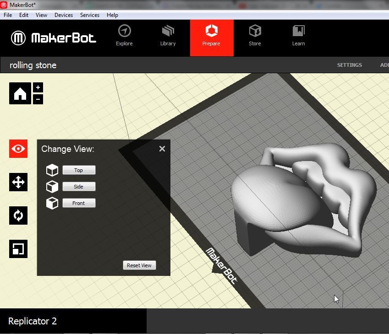Select the Move tool arrows icon

tap(18, 182)
